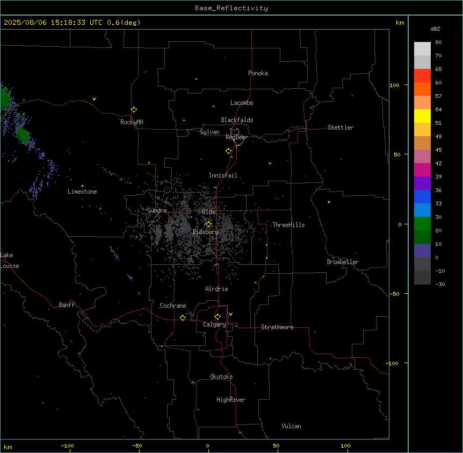Click the bright yellow swatch between 54 and 51

click(422, 116)
